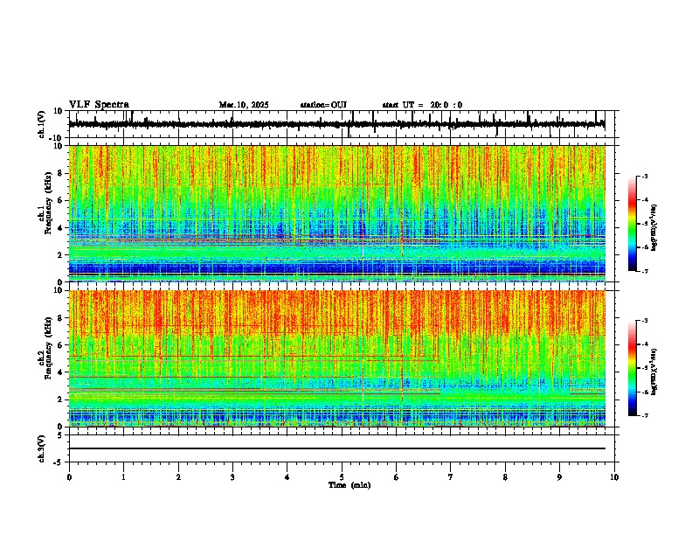692x535 pixels.
Task: Select the "Time (min)" axis label
Action: (349, 485)
